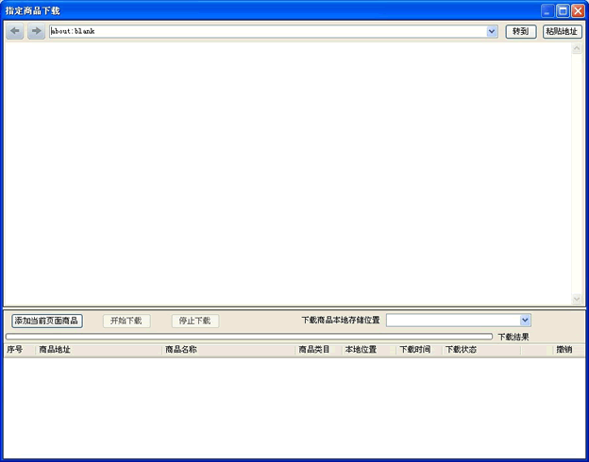Click the 开始下载 button

[x=126, y=321]
